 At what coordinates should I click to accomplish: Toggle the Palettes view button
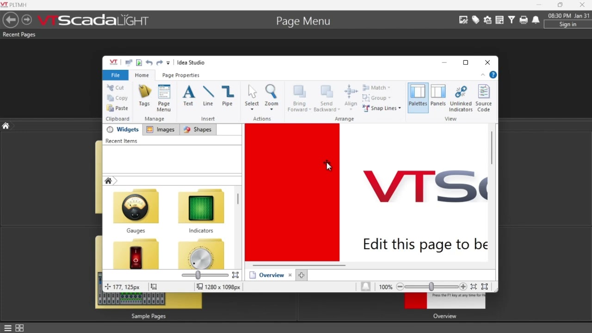[418, 98]
